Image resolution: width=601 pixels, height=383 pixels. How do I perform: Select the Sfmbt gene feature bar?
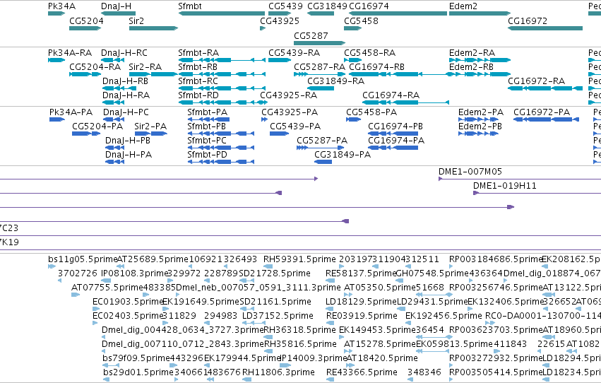(222, 13)
